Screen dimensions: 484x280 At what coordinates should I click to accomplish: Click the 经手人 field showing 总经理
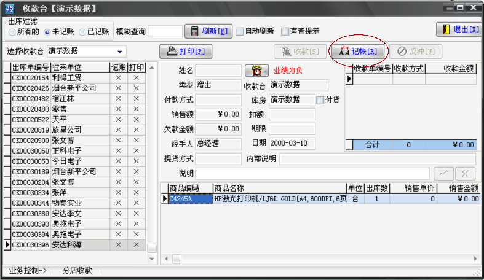pyautogui.click(x=218, y=144)
